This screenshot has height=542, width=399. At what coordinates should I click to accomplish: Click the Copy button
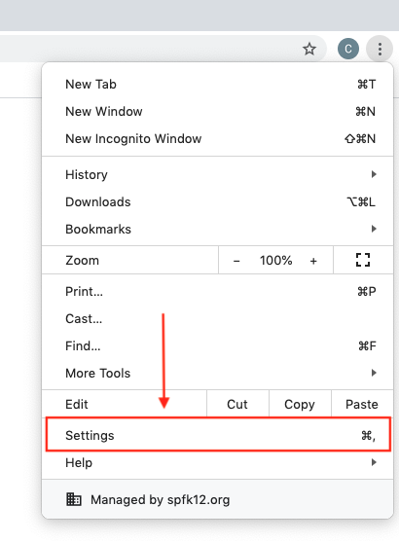(x=300, y=404)
